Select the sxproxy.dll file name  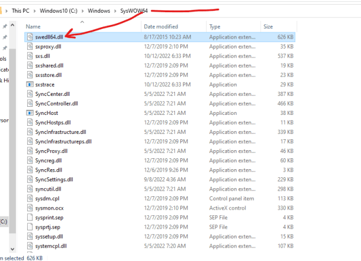tap(48, 47)
